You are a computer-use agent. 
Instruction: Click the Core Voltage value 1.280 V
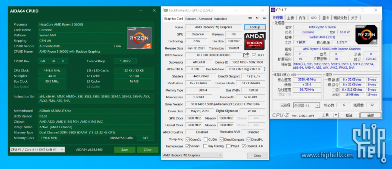(x=125, y=61)
